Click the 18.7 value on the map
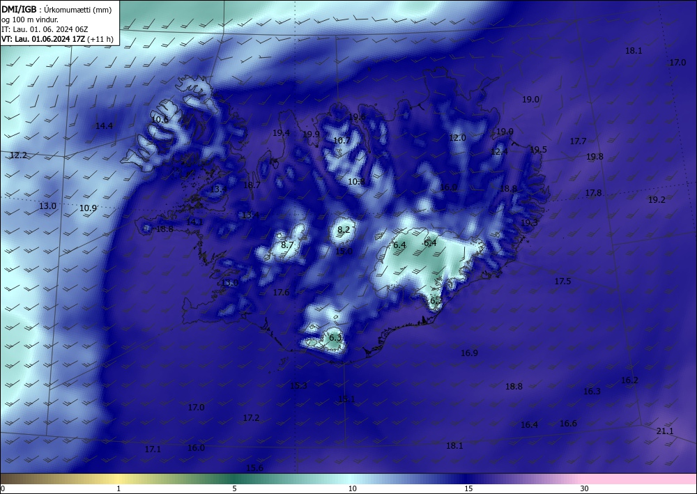 click(x=252, y=185)
